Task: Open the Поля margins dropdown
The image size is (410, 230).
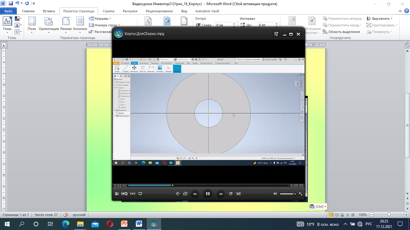Action: pyautogui.click(x=32, y=24)
